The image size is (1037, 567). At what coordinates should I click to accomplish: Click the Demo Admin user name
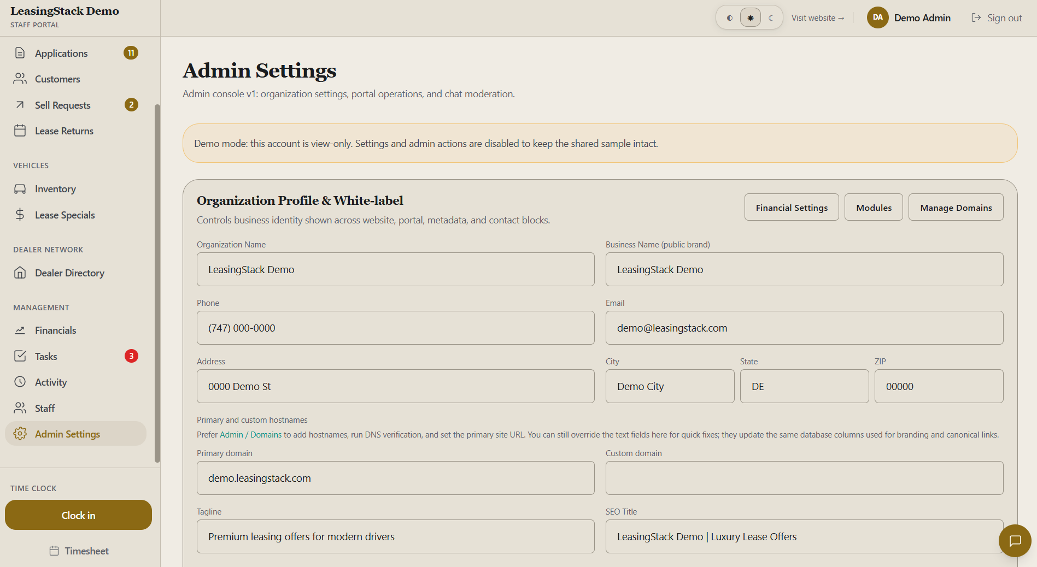(x=922, y=18)
